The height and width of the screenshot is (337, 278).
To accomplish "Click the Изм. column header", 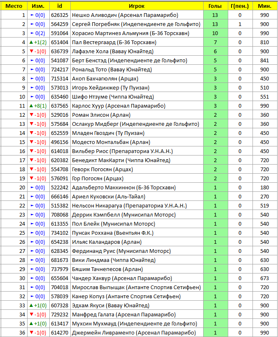I will click(38, 6).
